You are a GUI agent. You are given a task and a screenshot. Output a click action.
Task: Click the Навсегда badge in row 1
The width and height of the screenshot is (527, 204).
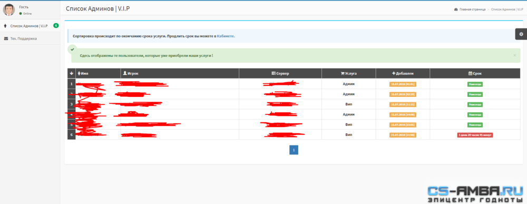pos(475,84)
